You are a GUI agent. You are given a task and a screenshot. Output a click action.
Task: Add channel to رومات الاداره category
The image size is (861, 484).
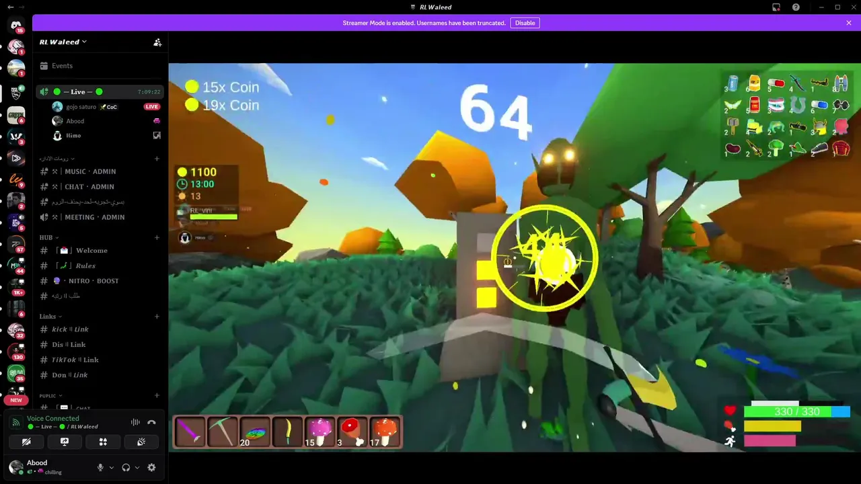click(157, 159)
